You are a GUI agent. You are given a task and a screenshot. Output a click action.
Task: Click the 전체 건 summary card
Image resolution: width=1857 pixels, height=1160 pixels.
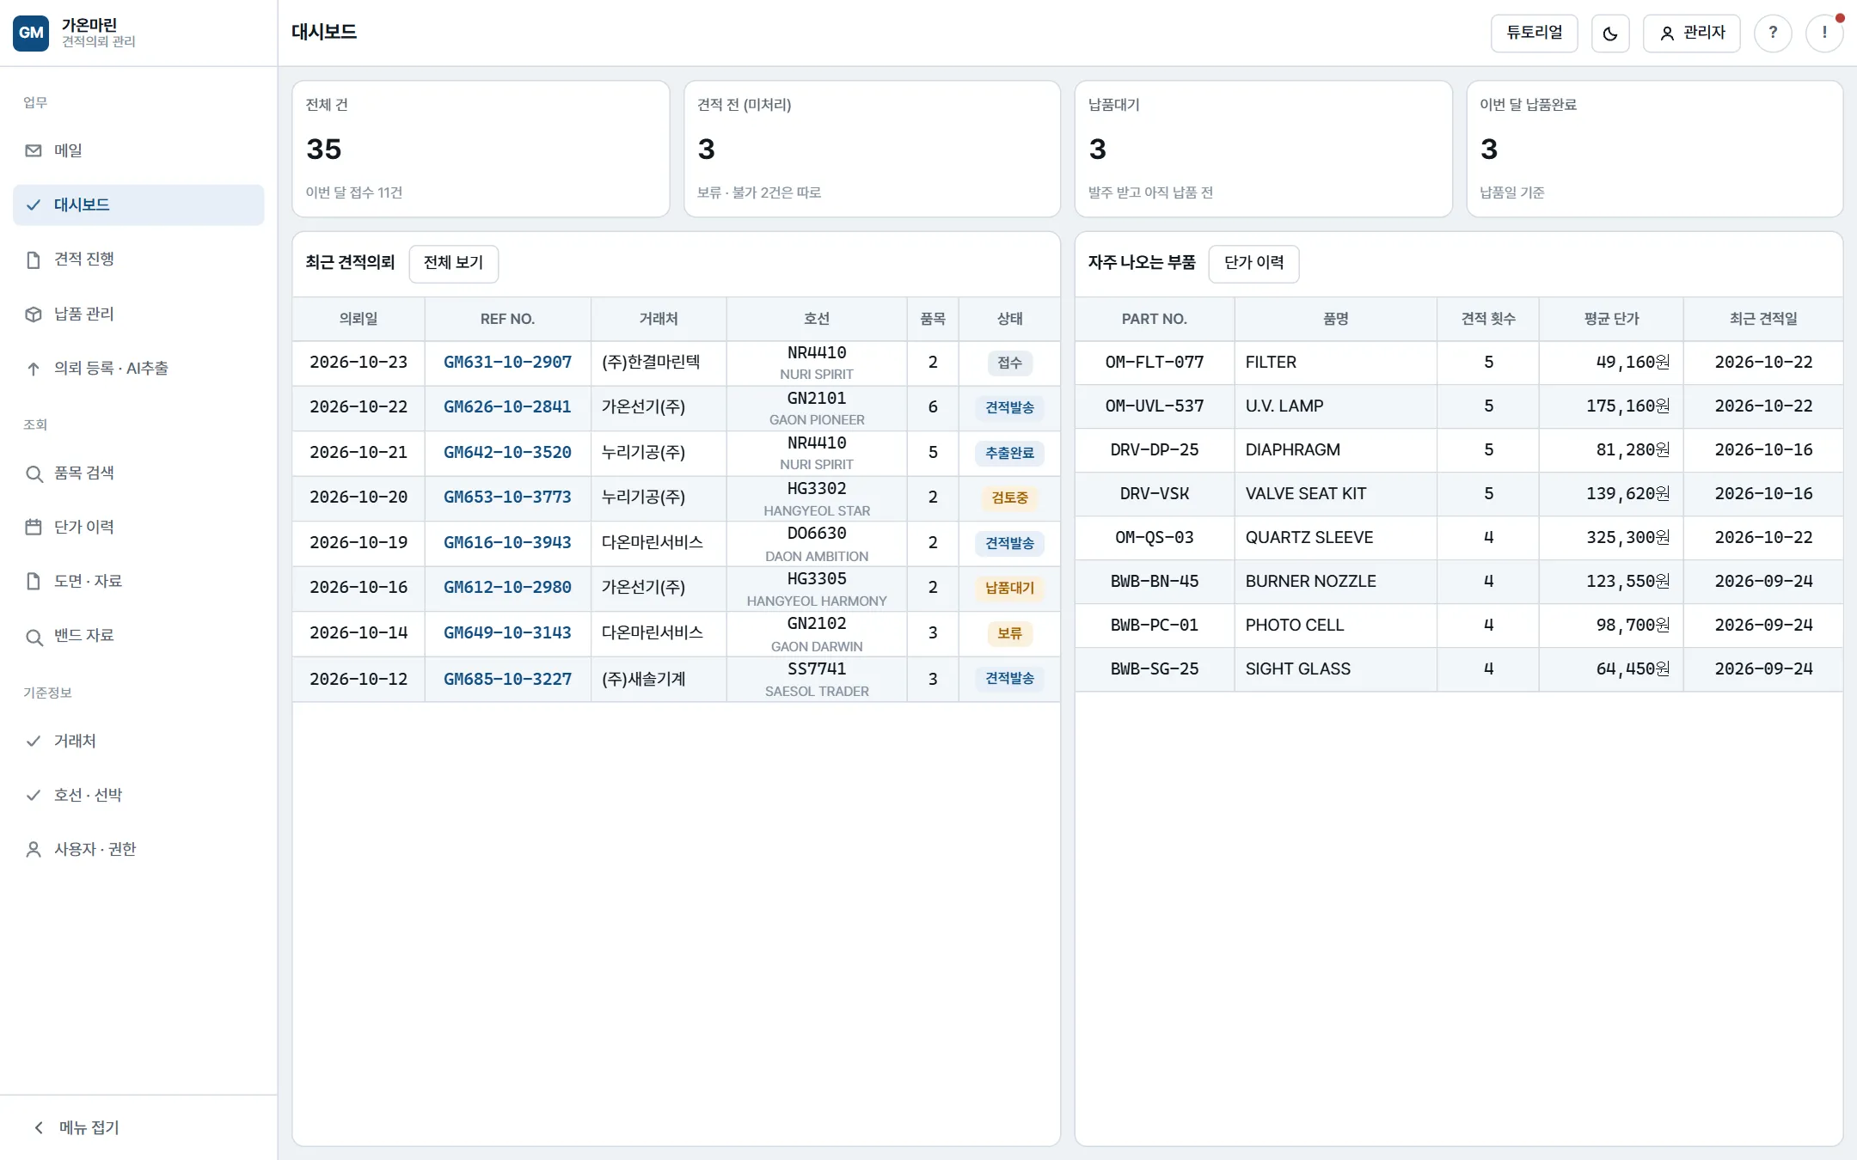481,149
